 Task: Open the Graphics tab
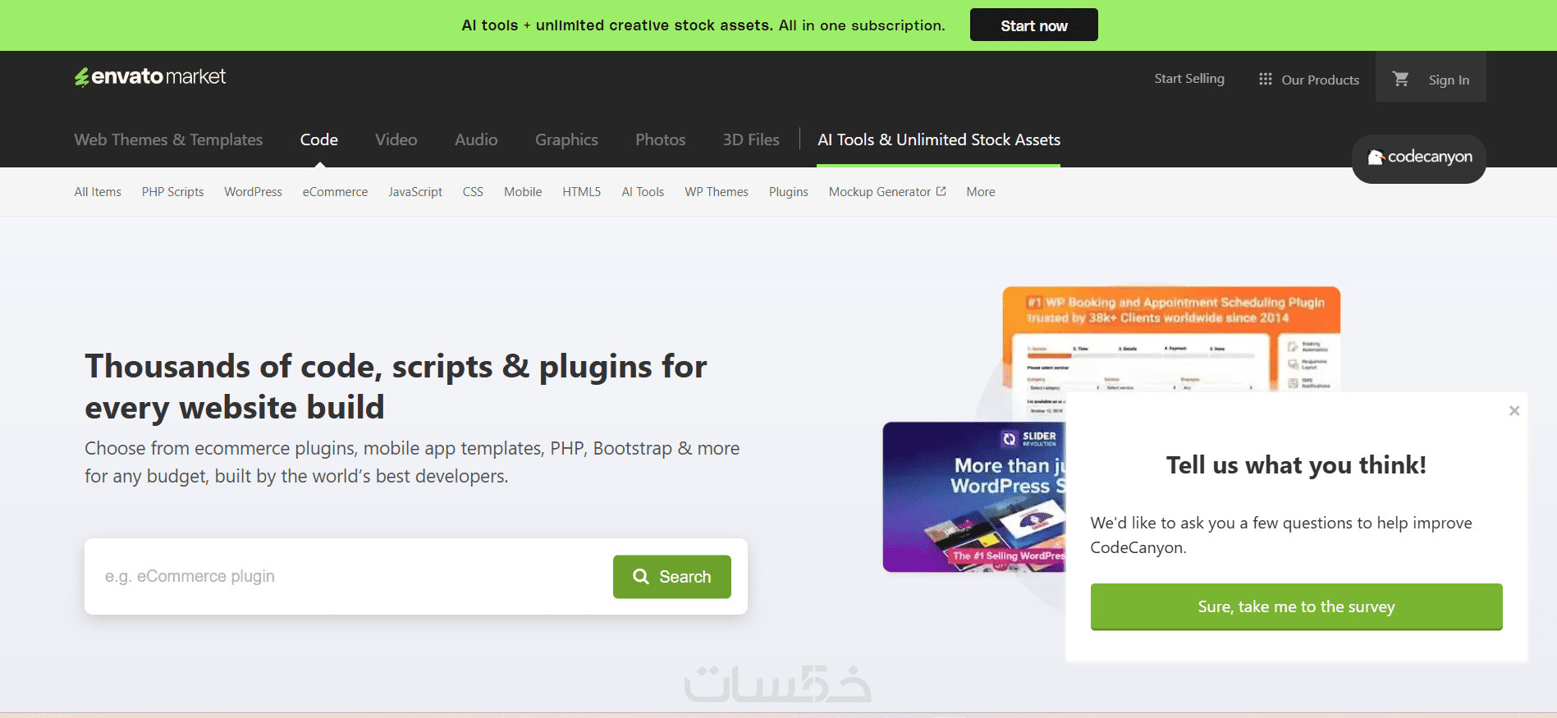566,139
